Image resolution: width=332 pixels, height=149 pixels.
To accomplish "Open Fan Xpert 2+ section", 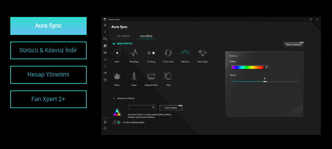I will (x=48, y=99).
